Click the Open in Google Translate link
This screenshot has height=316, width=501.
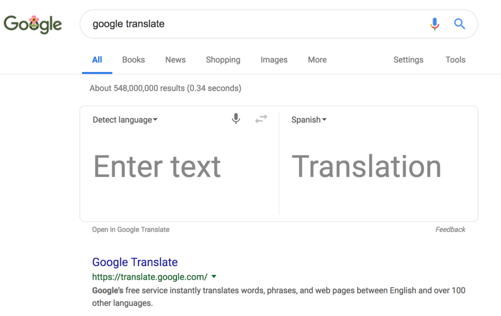(x=131, y=230)
